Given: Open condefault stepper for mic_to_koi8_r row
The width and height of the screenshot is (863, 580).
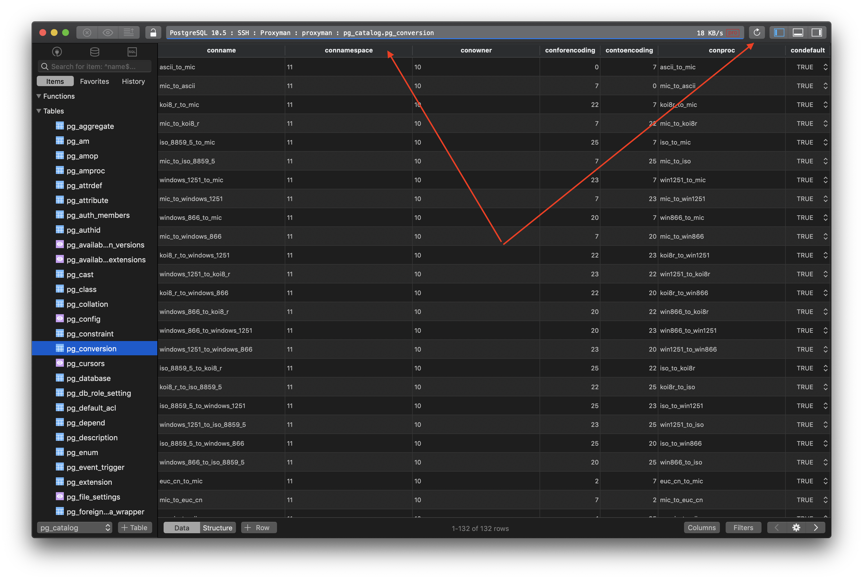Looking at the screenshot, I should click(825, 123).
